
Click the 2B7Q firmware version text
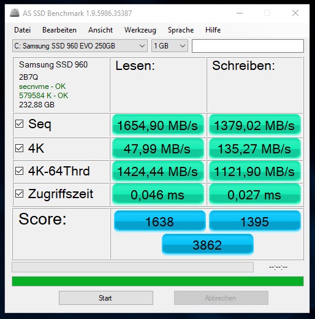(x=29, y=77)
